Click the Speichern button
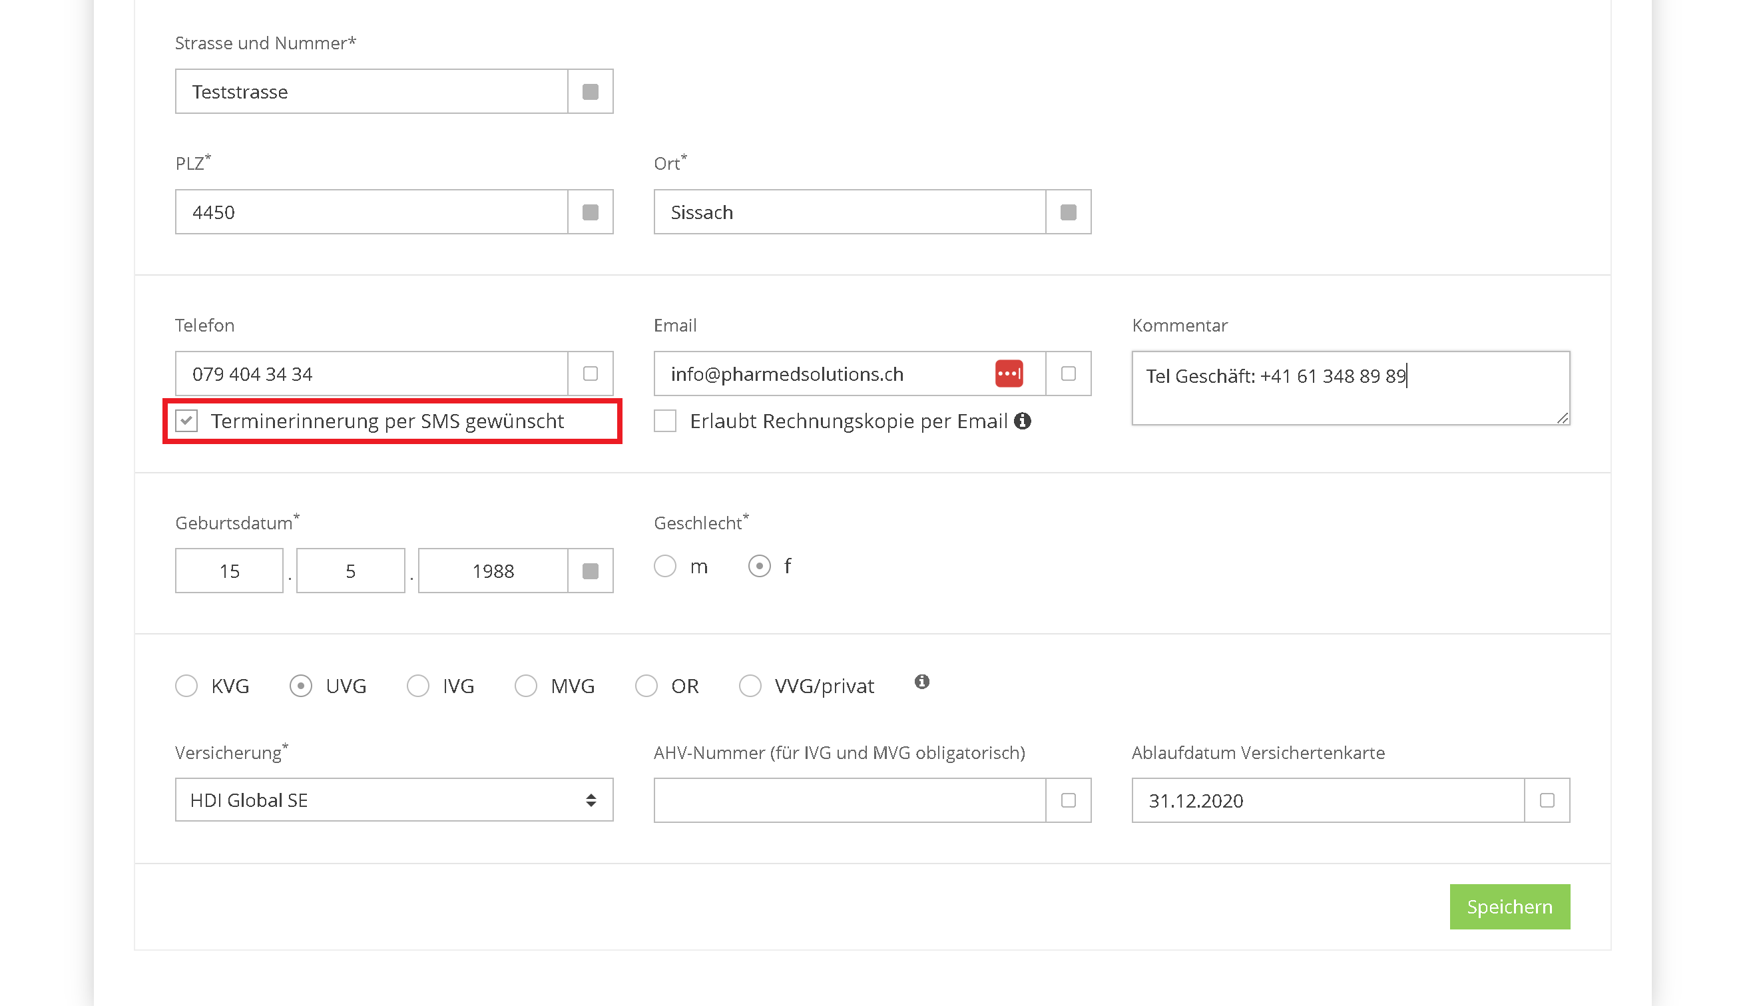 tap(1509, 907)
